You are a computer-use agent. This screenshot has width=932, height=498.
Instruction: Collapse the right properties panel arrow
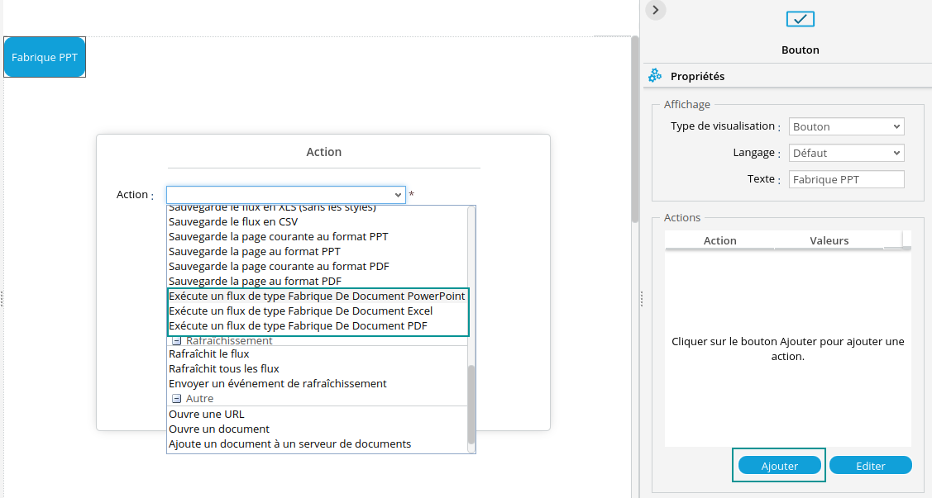655,10
